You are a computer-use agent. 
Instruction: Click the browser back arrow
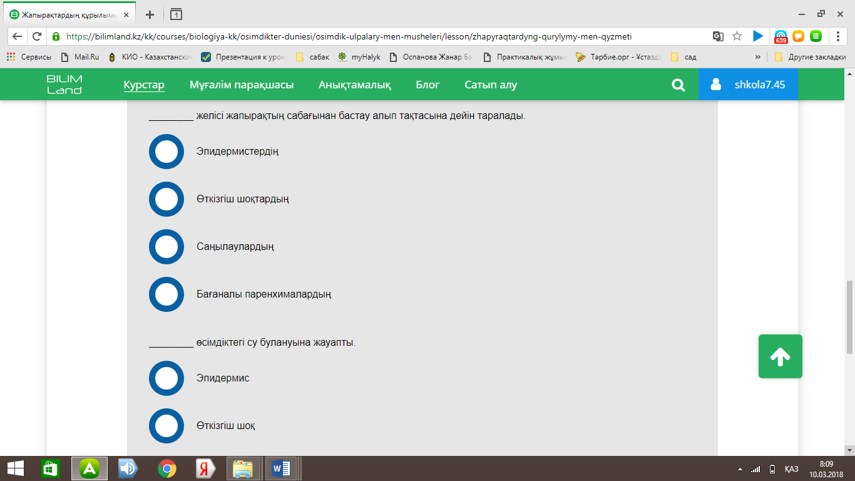pos(17,36)
